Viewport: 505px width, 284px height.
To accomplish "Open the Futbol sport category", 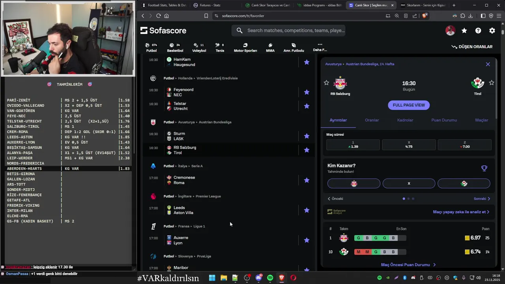I will (x=151, y=47).
